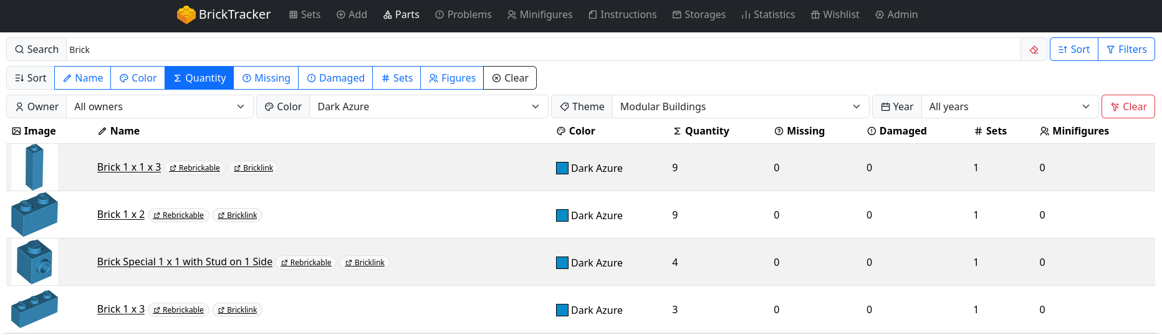
Task: Open the Storages page
Action: pyautogui.click(x=699, y=14)
